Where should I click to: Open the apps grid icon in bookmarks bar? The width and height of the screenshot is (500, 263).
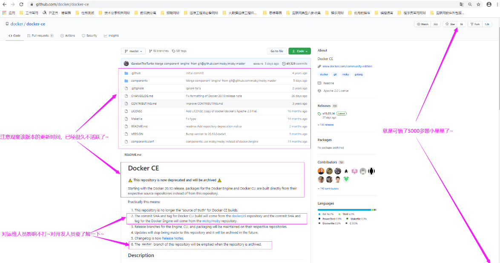point(4,13)
